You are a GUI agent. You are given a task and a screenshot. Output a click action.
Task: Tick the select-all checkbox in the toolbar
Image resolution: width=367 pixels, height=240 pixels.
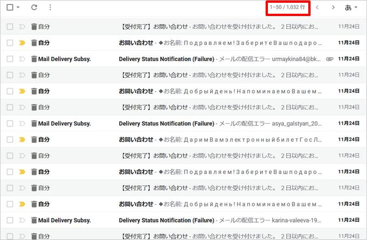10,8
